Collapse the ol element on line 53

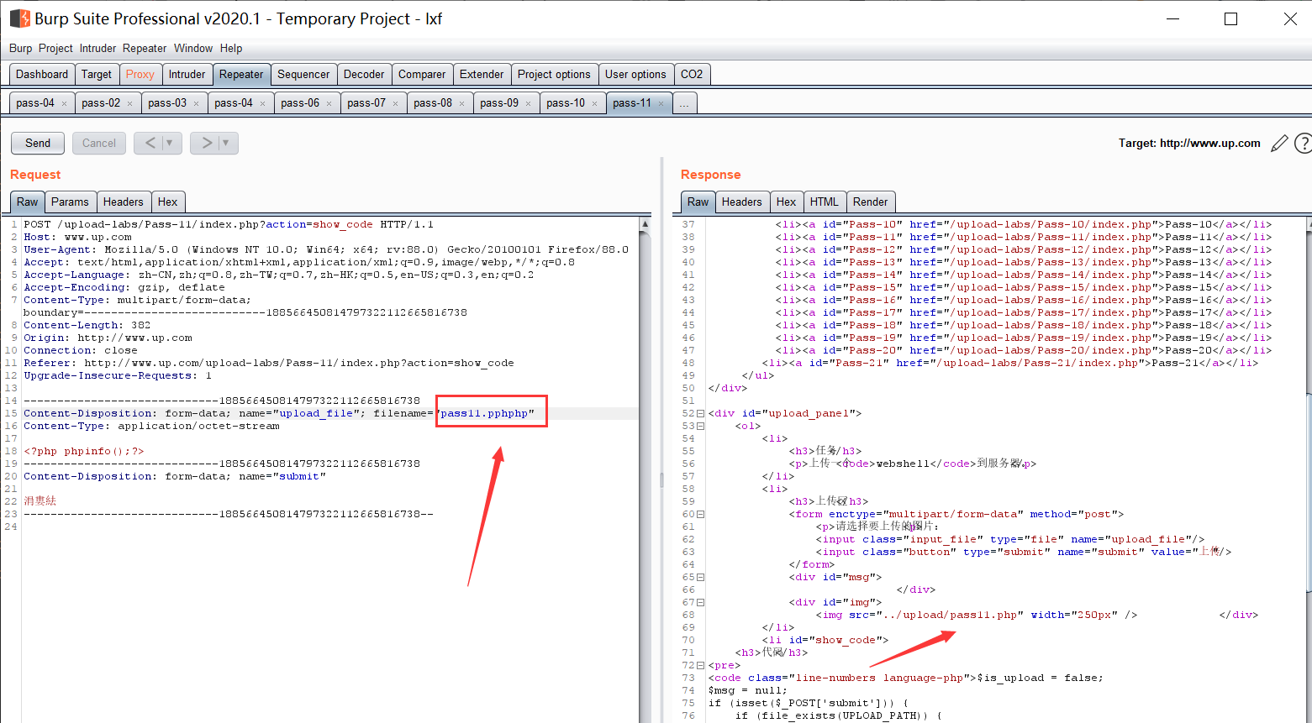[700, 426]
